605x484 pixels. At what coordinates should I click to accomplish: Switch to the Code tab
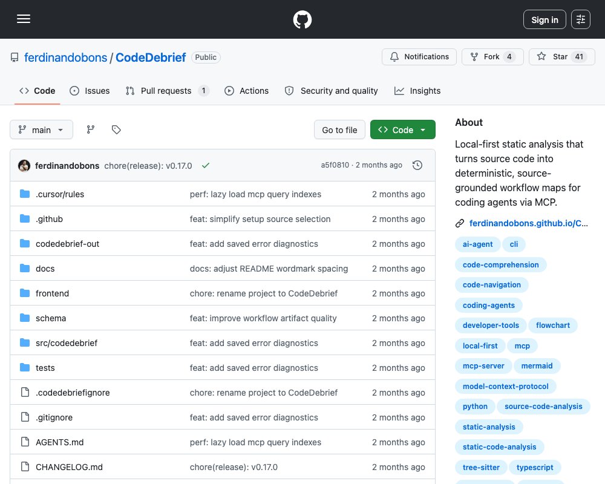(38, 91)
